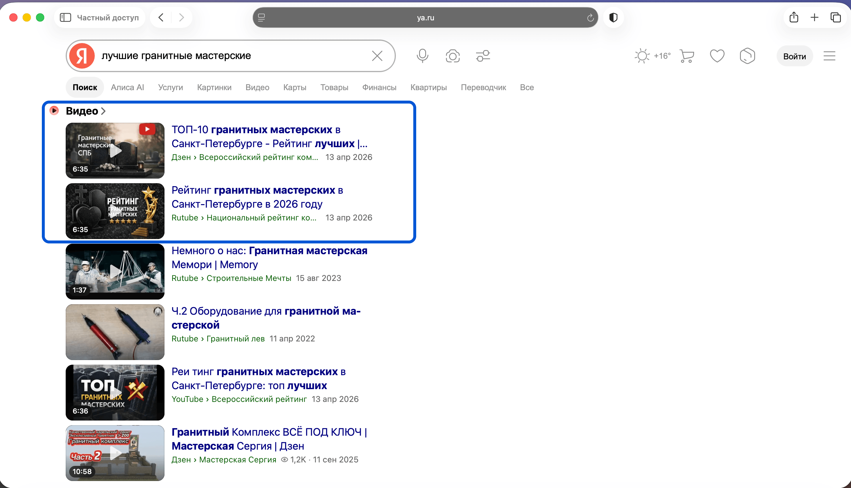Play the РЕЙТИНГ thumbnail with gold star trophy
The image size is (851, 488).
click(x=115, y=211)
